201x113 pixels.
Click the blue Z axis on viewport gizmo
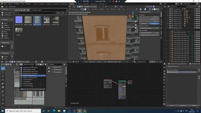[x=133, y=13]
